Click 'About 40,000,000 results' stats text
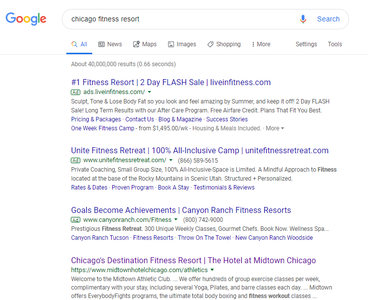368x300 pixels. (x=124, y=64)
